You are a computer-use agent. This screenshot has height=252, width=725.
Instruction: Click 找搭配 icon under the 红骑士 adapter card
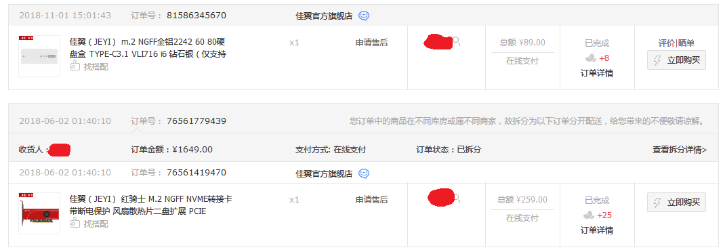click(75, 224)
